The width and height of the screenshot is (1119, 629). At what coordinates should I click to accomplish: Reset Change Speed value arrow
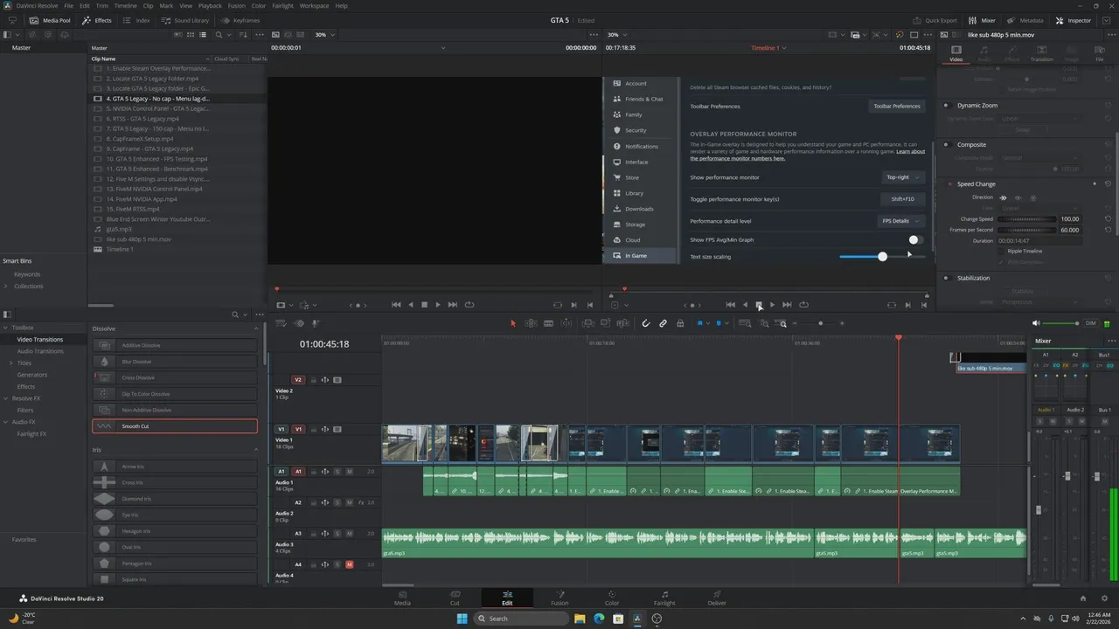click(1109, 219)
